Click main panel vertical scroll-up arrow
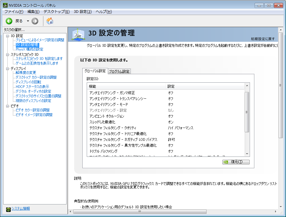 click(x=280, y=30)
